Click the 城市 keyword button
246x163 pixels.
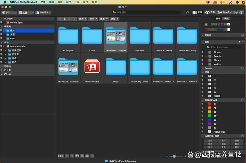pyautogui.click(x=210, y=144)
